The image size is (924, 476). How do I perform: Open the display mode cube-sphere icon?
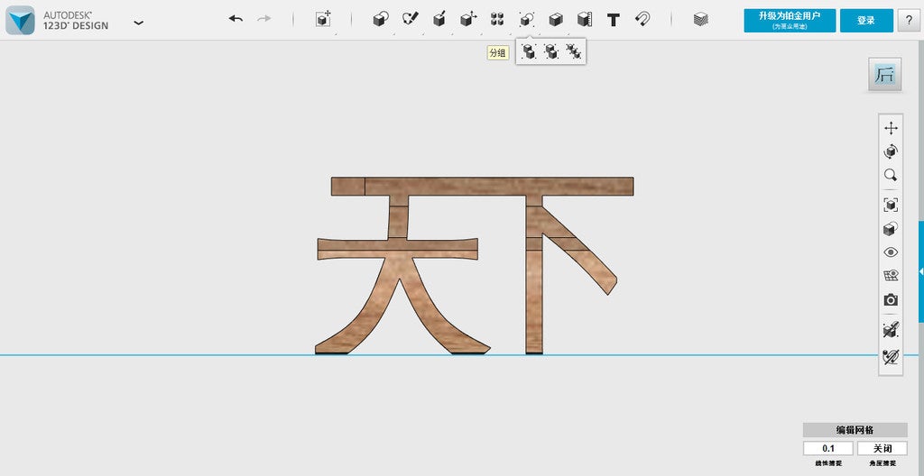(x=891, y=229)
